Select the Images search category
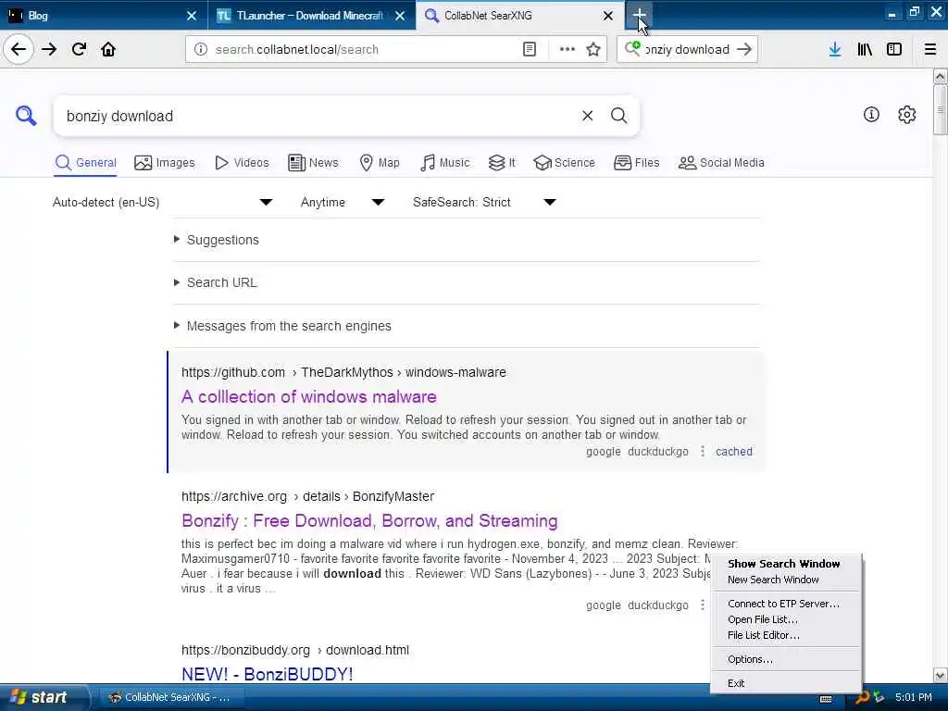948x711 pixels. click(x=165, y=163)
